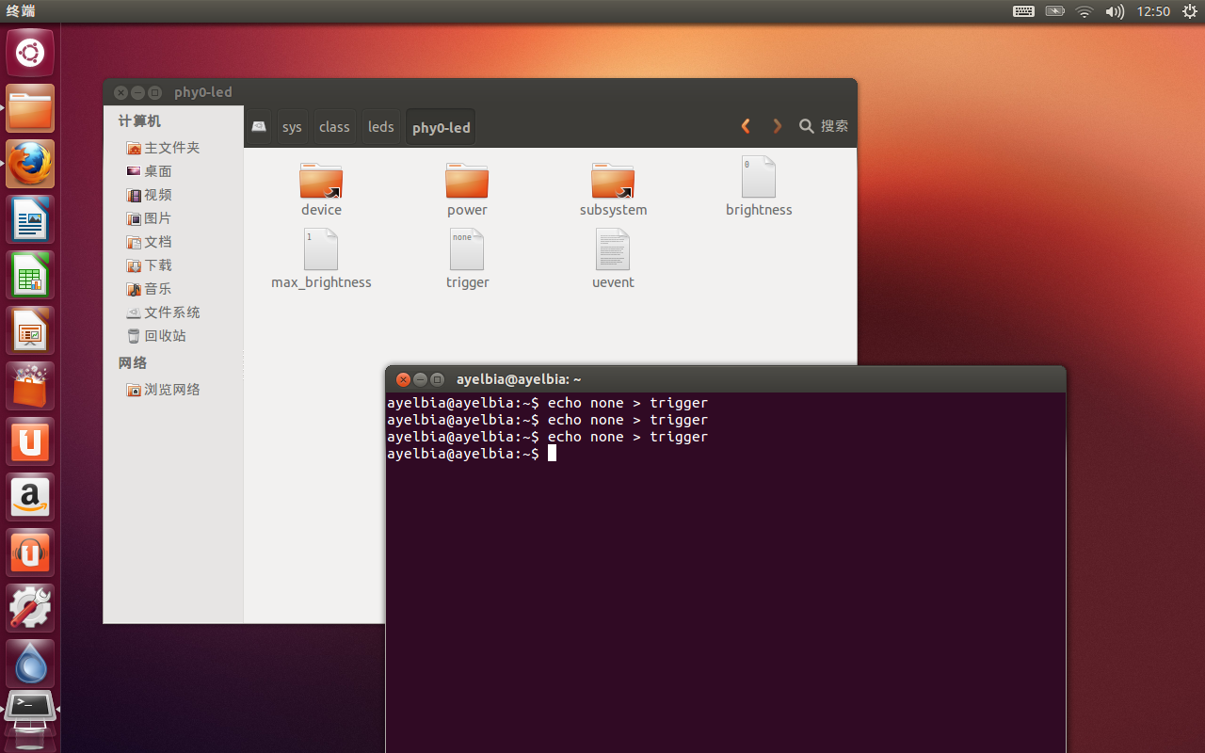Click 计算机 sidebar heading
1205x753 pixels.
pos(139,121)
